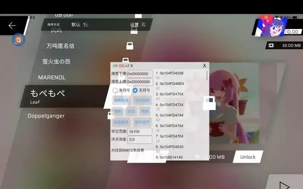
Task: Click the 制作插件 make plugin button
Action: click(142, 122)
